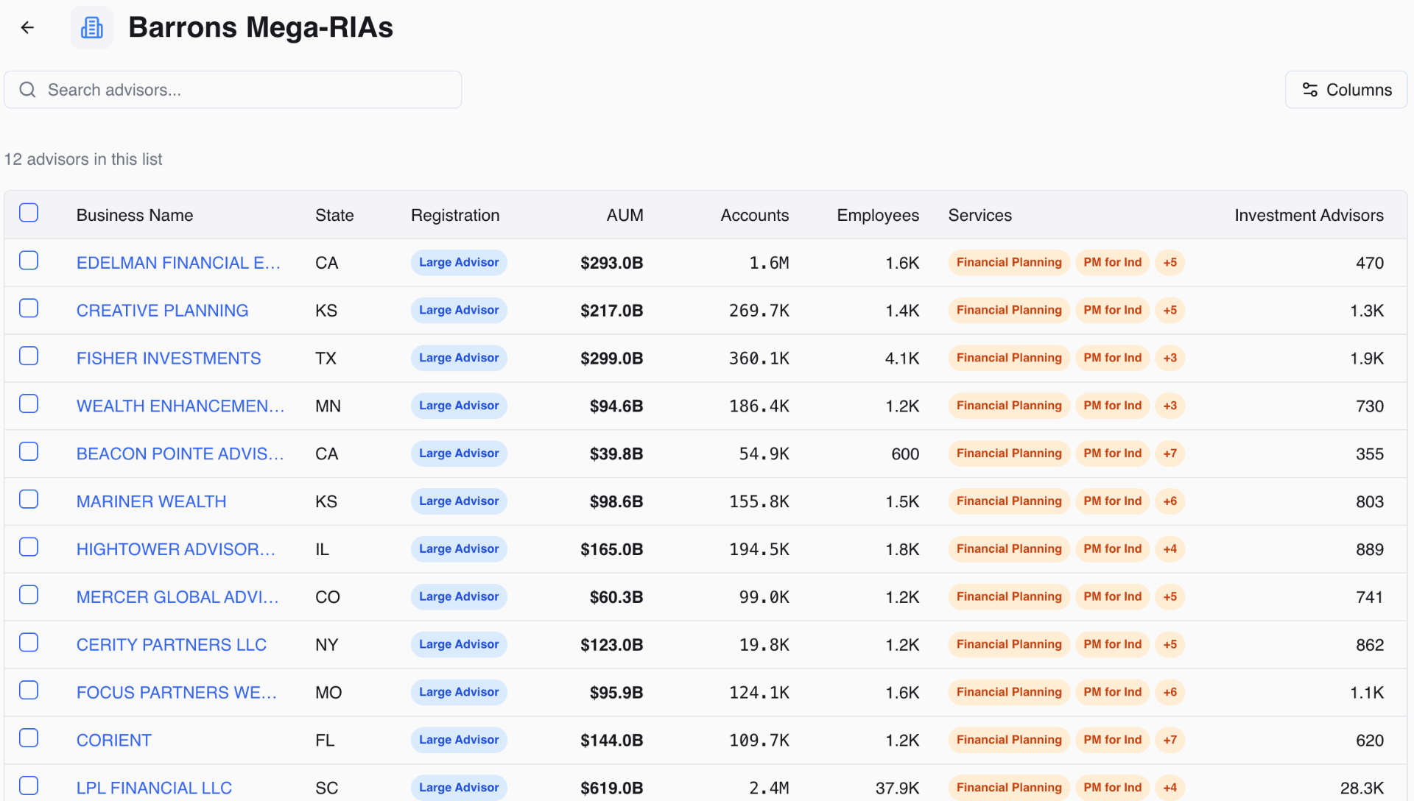
Task: Check the CREATIVE PLANNING row checkbox
Action: [x=29, y=308]
